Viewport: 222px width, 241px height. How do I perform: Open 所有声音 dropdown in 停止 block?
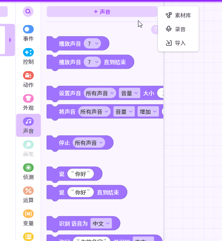[89, 143]
